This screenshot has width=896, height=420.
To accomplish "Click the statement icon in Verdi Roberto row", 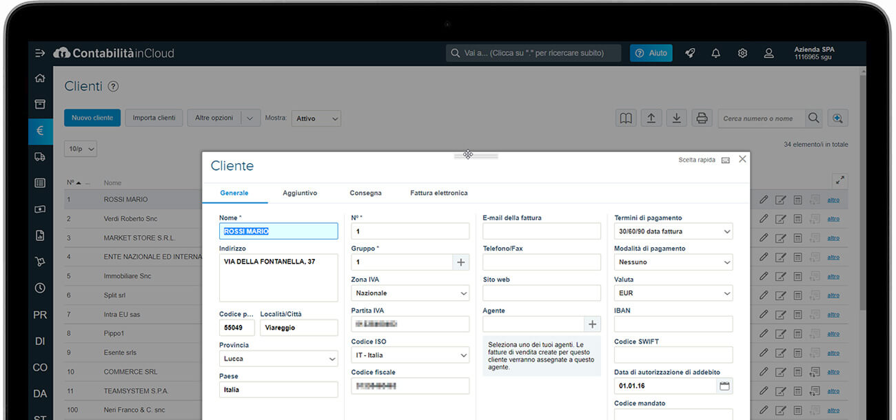I will [797, 219].
